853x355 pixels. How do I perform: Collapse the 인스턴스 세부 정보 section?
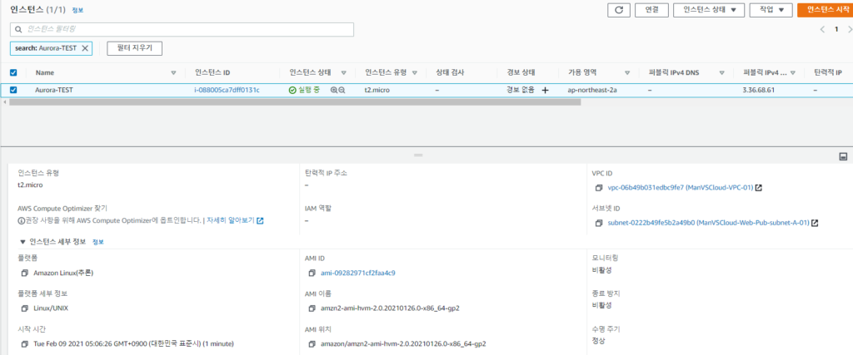click(22, 242)
